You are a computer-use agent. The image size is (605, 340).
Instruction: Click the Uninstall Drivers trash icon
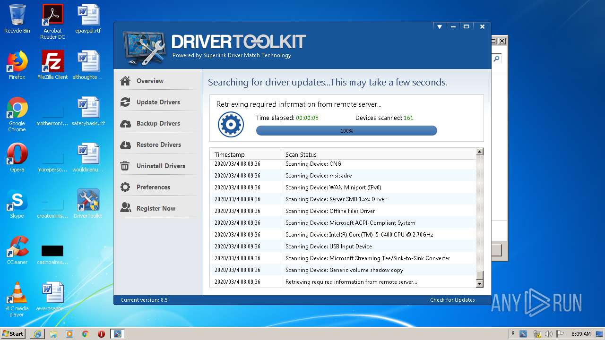pos(125,166)
